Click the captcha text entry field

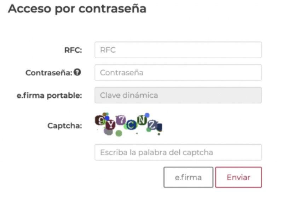[x=178, y=152]
